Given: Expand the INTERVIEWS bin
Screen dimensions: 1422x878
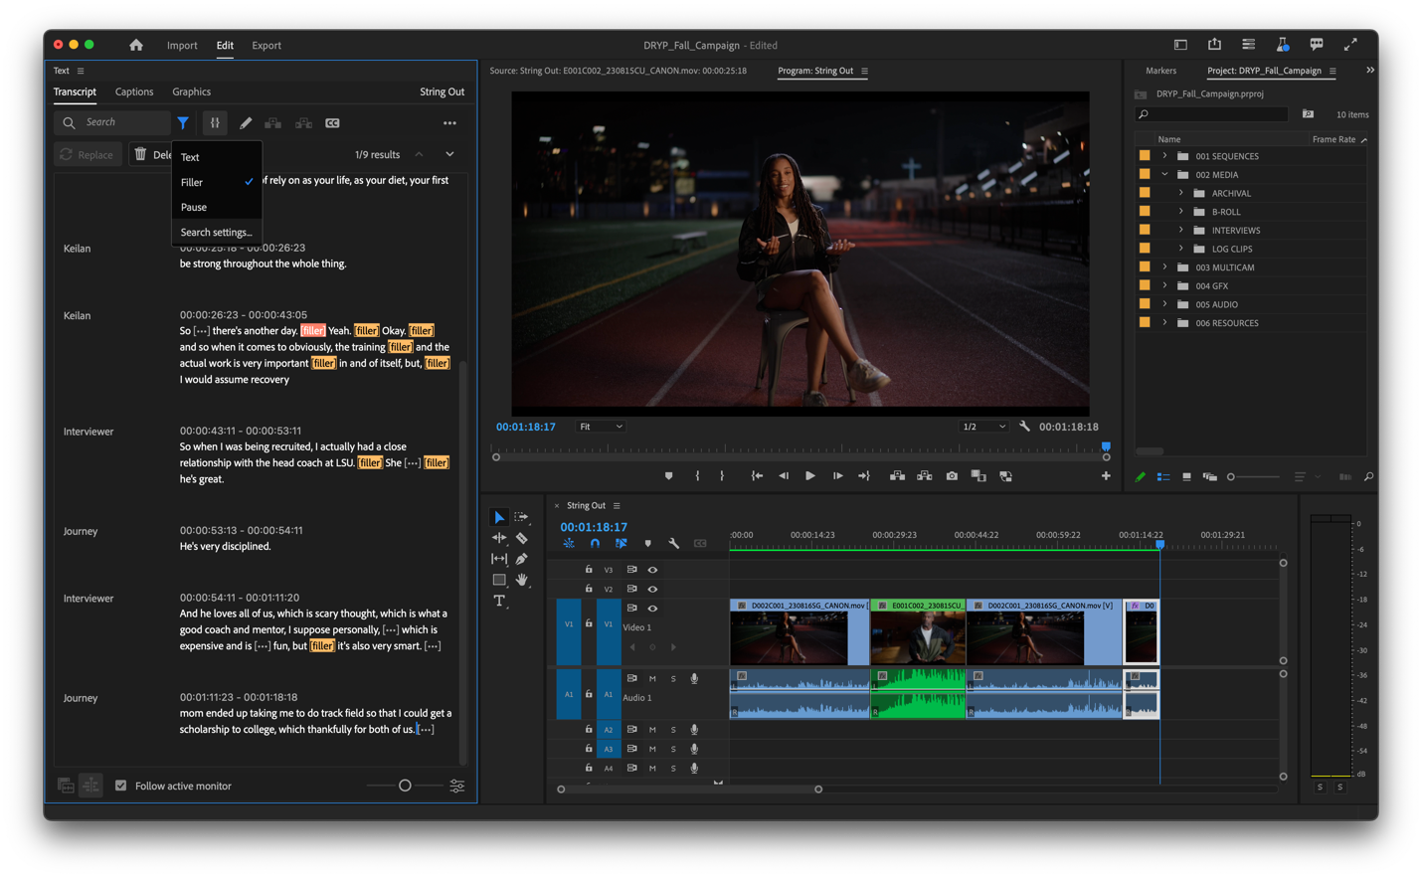Looking at the screenshot, I should click(x=1182, y=230).
